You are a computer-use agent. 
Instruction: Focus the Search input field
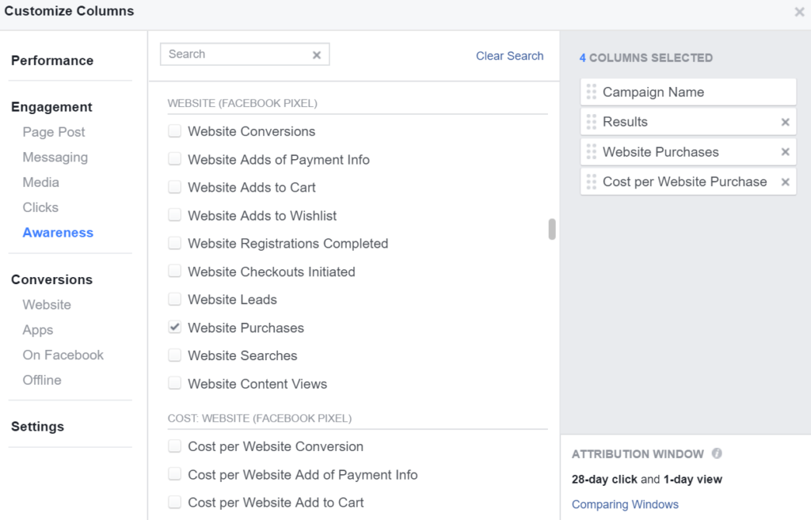(237, 55)
